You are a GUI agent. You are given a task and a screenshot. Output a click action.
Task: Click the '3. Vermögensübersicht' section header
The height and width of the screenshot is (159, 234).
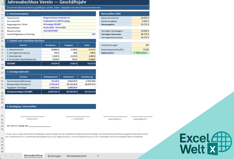point(50,72)
